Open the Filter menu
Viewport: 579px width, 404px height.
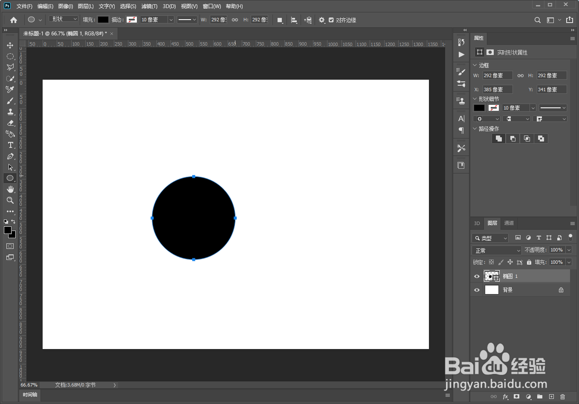(x=149, y=6)
